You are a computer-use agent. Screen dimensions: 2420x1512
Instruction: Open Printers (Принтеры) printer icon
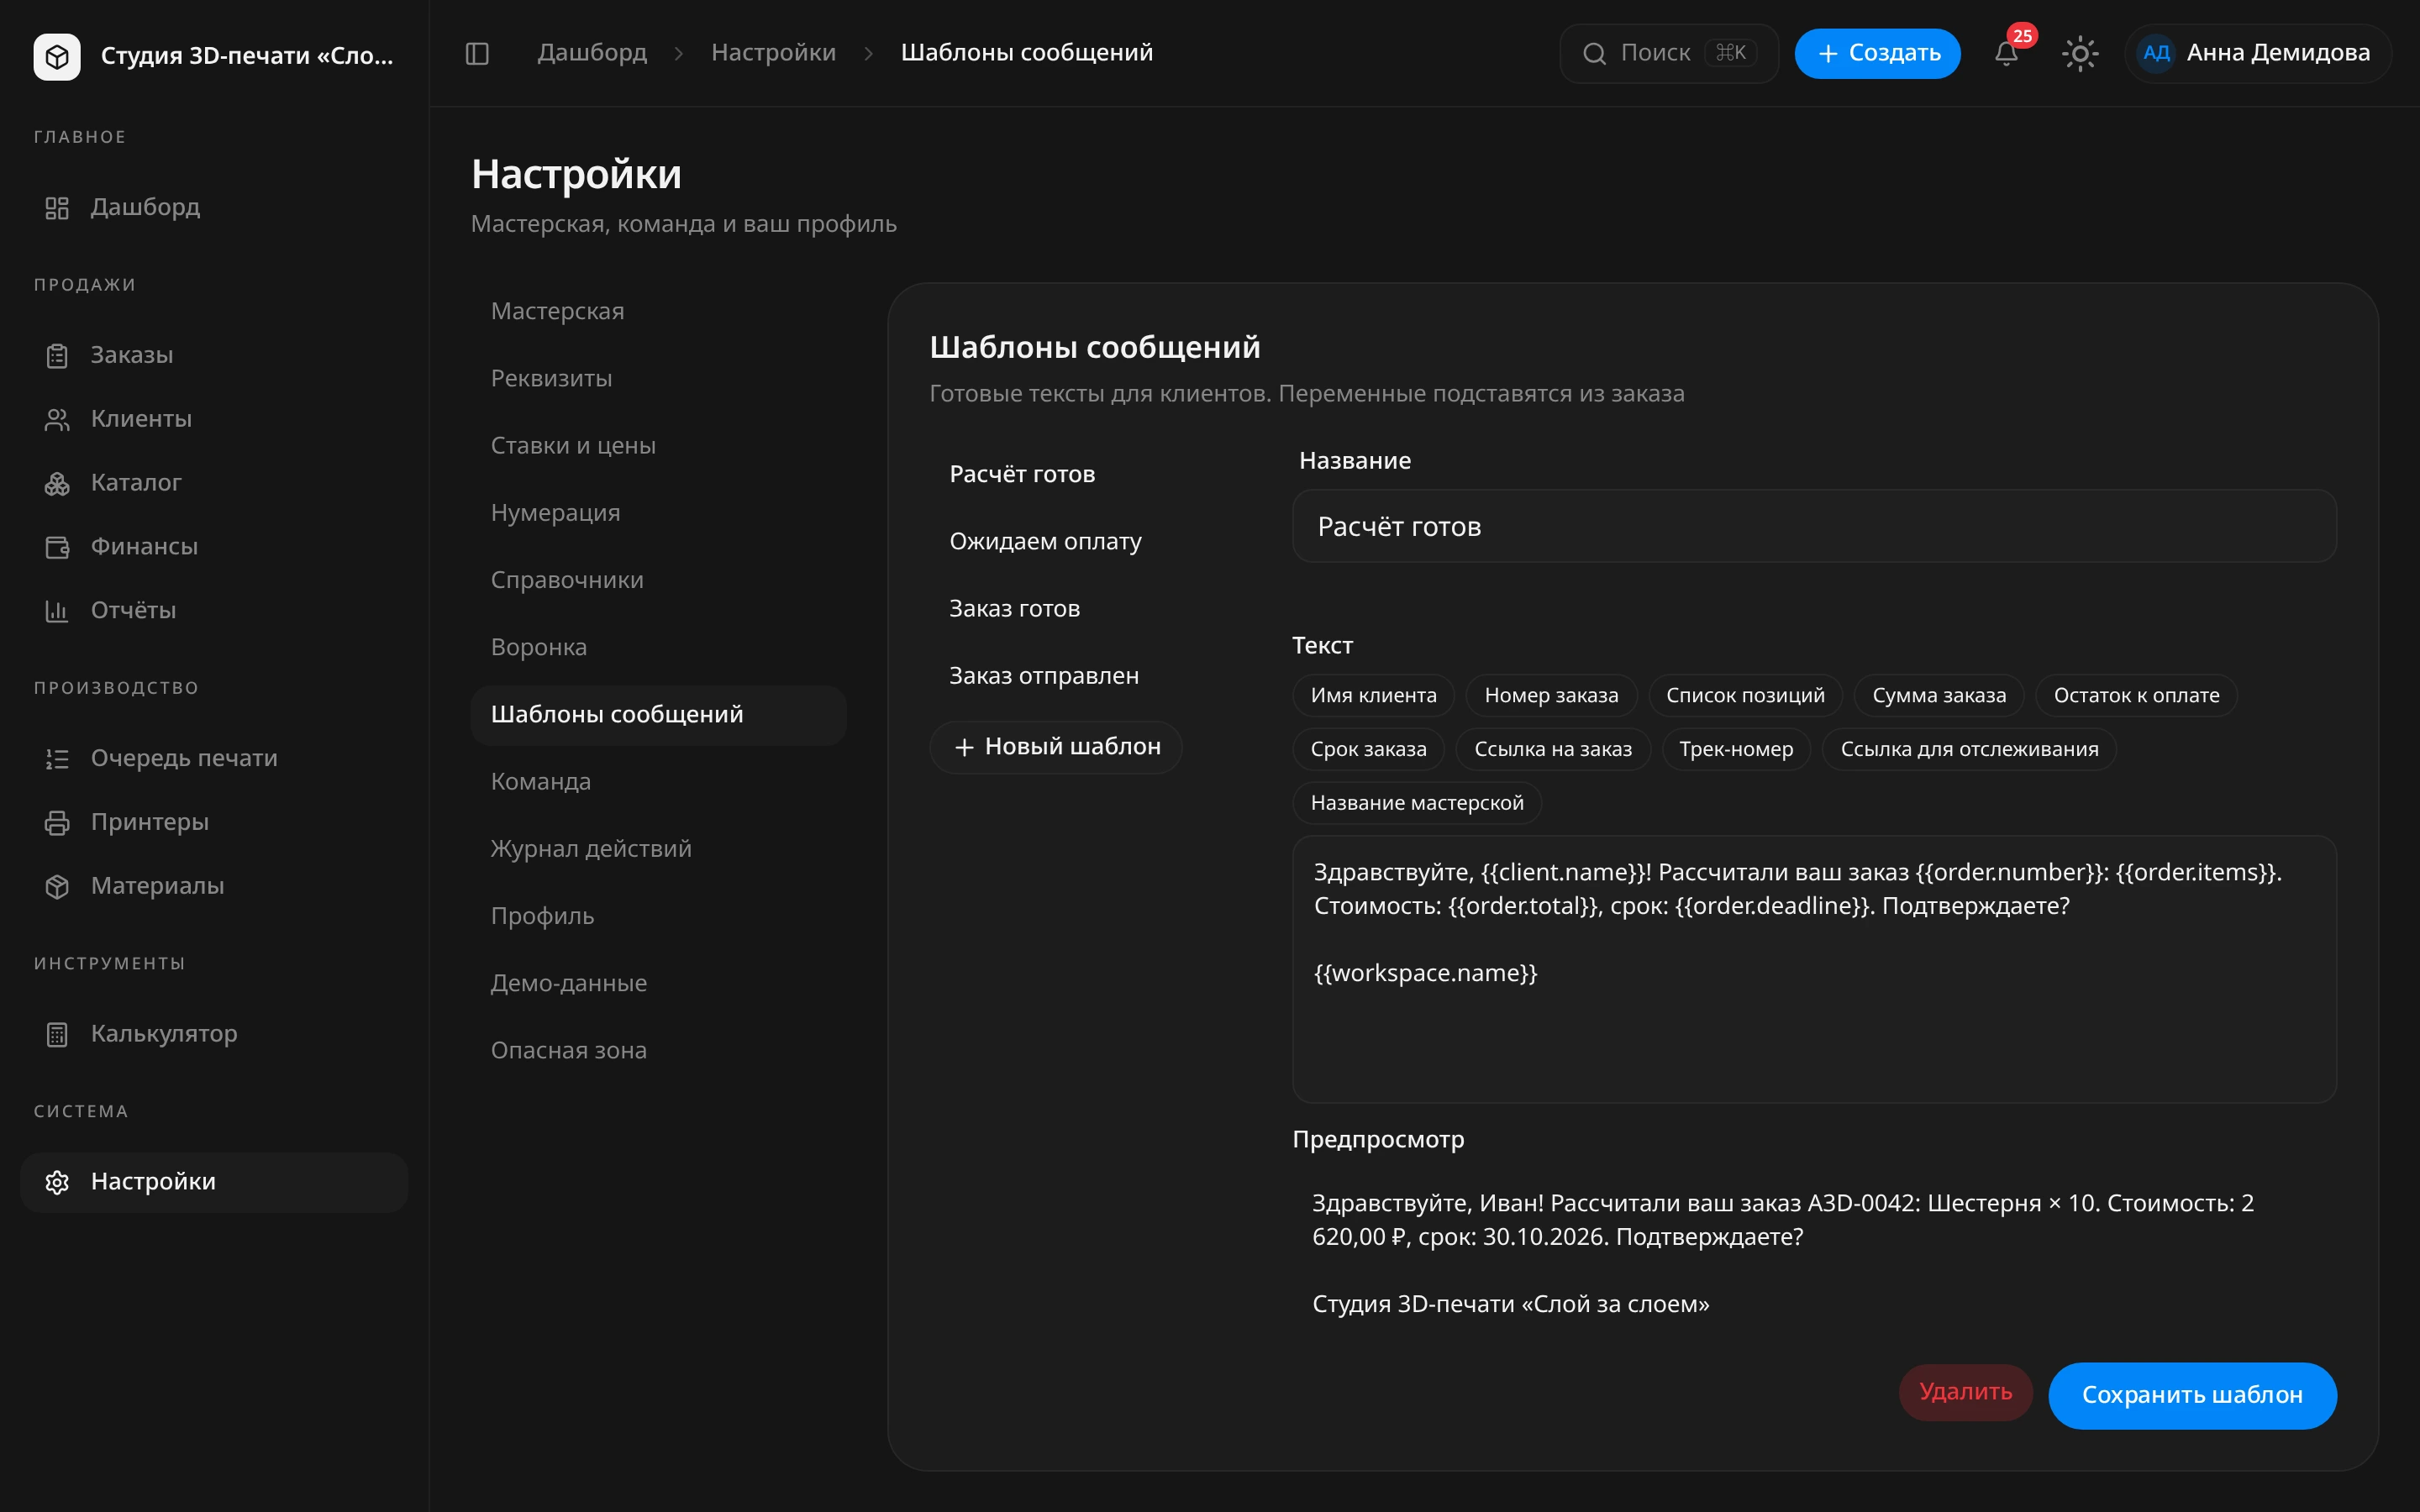click(x=57, y=822)
